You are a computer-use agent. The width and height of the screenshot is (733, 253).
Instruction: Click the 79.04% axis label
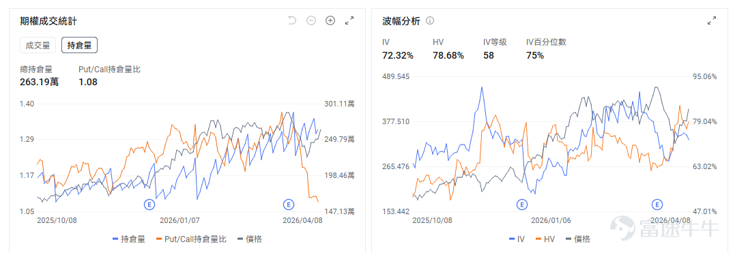(704, 121)
